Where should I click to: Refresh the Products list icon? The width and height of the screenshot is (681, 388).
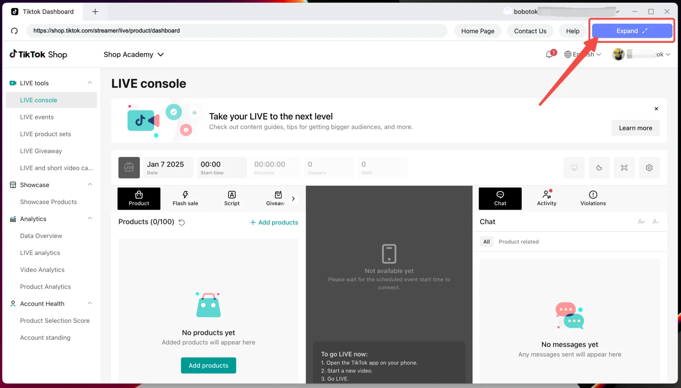tap(182, 222)
